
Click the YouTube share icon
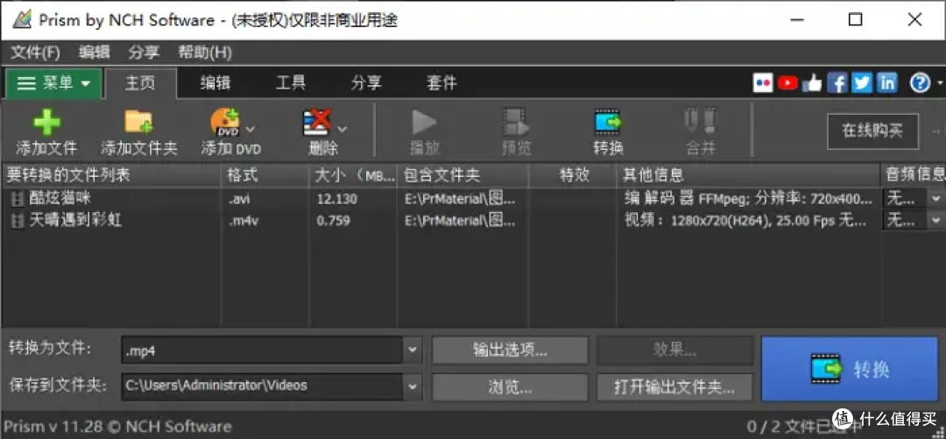pos(788,83)
